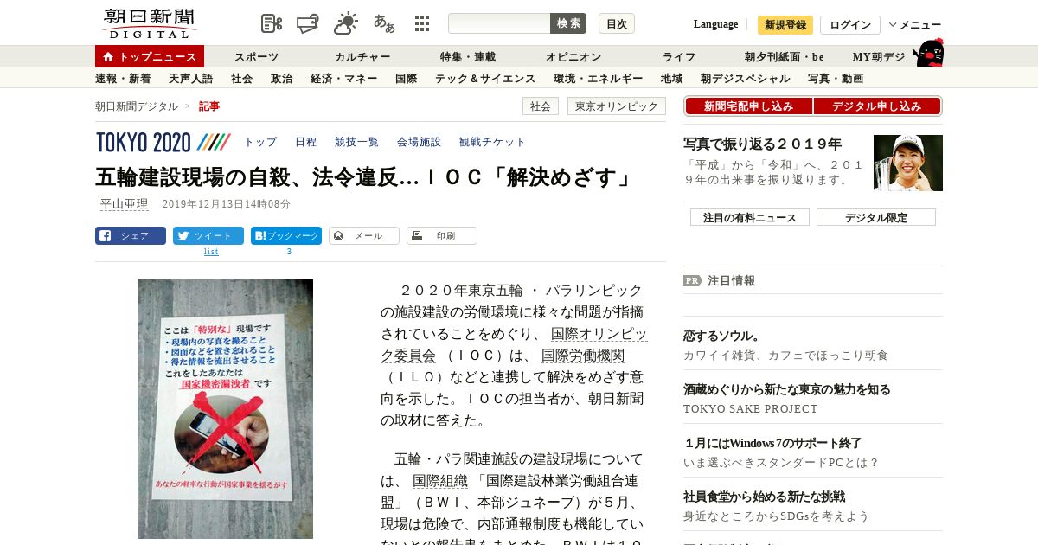
Task: Click the Asahi Shimbun Digital logo
Action: [149, 23]
